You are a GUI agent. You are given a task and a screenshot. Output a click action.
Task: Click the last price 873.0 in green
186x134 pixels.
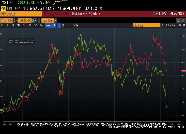pyautogui.click(x=27, y=2)
